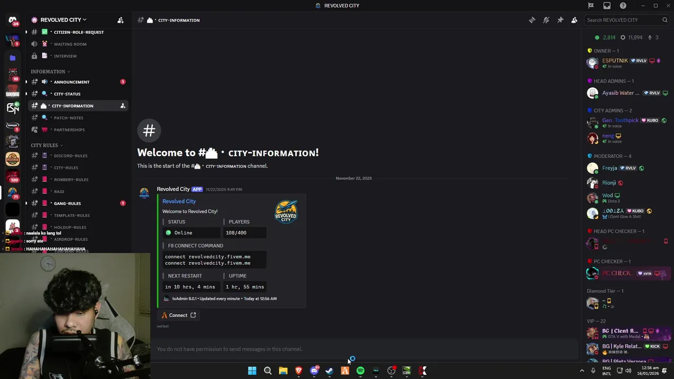Image resolution: width=674 pixels, height=379 pixels.
Task: Open the FSN server icon
Action: (x=13, y=108)
